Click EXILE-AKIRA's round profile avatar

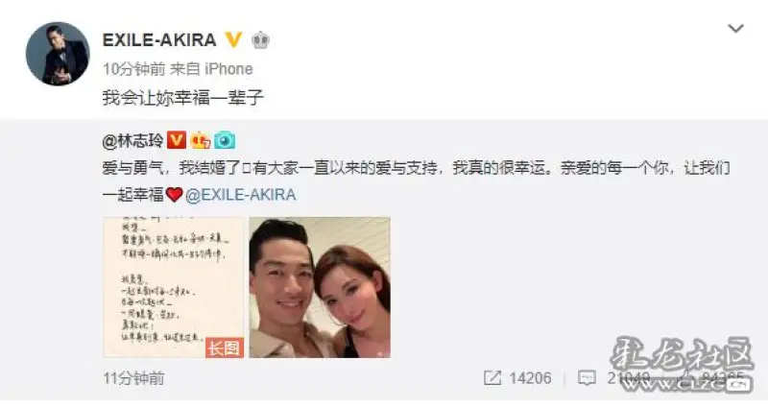[58, 54]
